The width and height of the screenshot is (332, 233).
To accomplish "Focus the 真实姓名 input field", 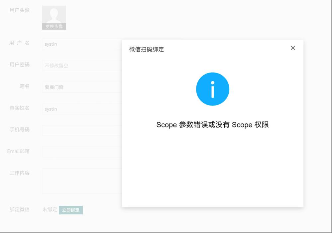I will 82,109.
